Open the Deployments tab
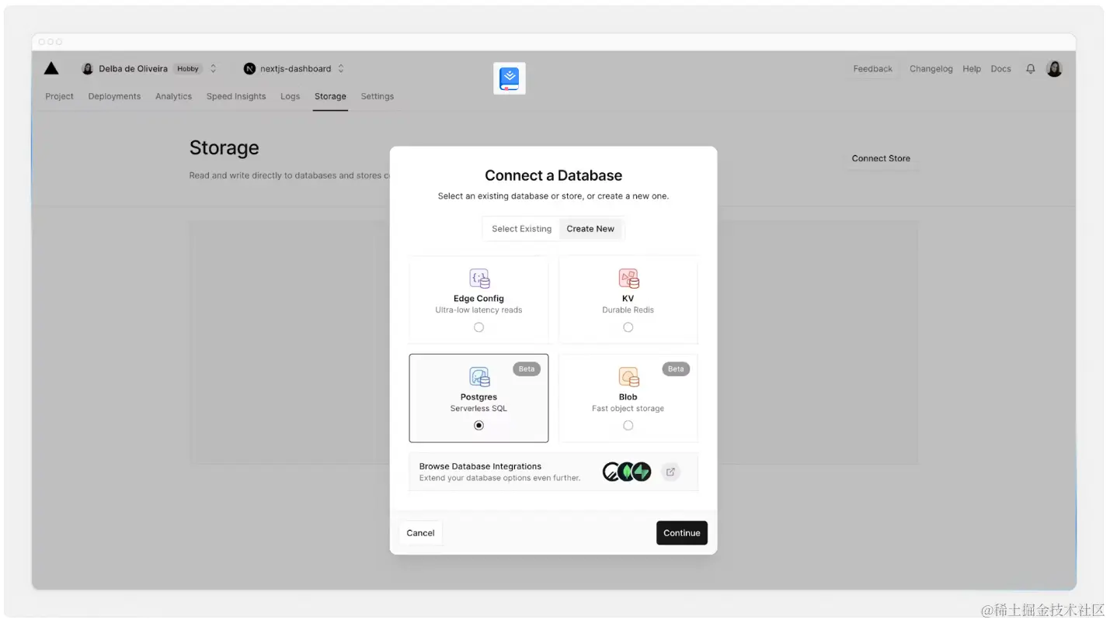Screen dimensions: 1110x623 click(x=114, y=96)
